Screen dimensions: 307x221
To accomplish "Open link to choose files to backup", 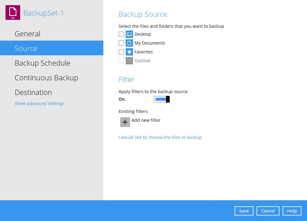I will click(x=160, y=137).
